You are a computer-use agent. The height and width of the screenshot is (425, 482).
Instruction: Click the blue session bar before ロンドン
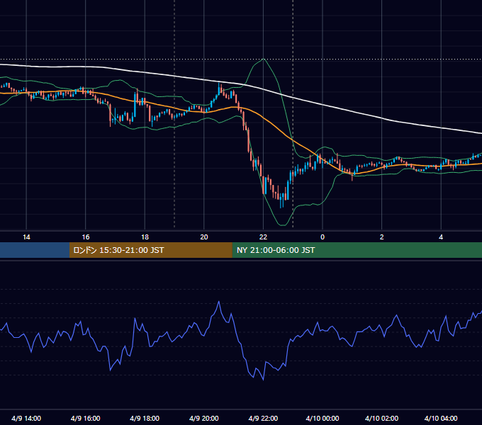point(35,250)
